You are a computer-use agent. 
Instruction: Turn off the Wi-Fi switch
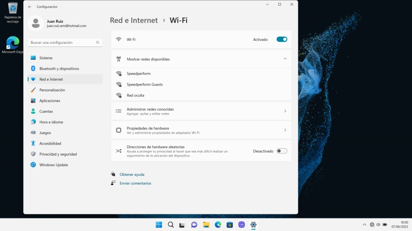click(282, 39)
